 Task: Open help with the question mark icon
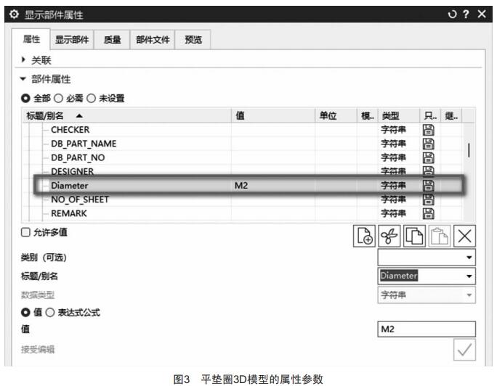pyautogui.click(x=466, y=15)
